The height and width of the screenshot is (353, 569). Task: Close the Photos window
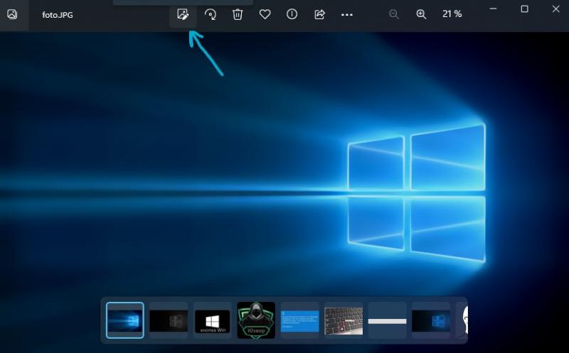click(x=556, y=9)
